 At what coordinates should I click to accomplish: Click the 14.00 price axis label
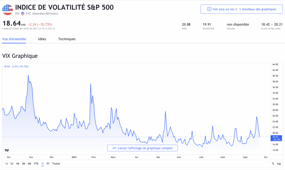[x=275, y=150]
